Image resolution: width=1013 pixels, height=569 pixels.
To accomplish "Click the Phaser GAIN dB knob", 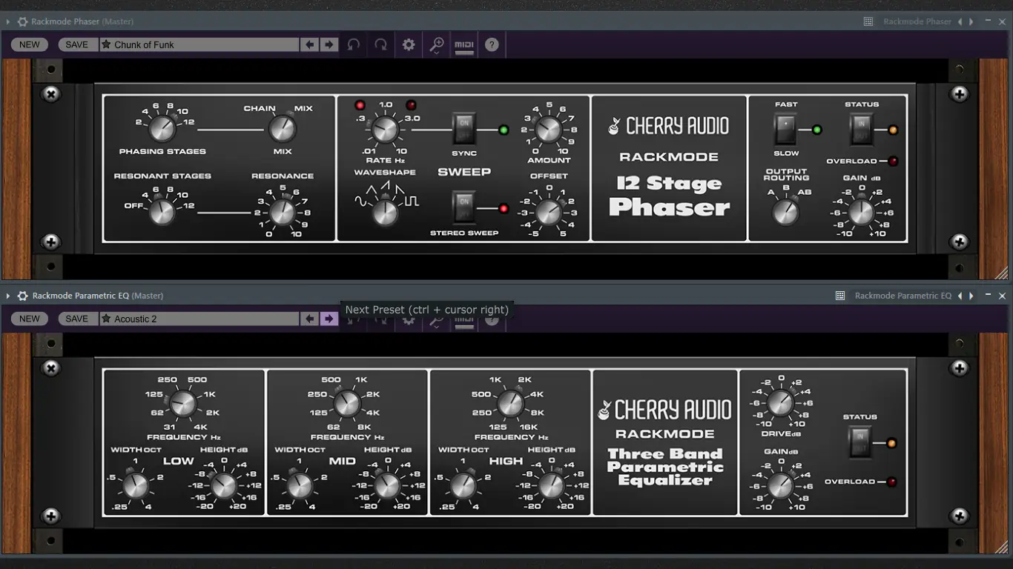I will pyautogui.click(x=861, y=213).
